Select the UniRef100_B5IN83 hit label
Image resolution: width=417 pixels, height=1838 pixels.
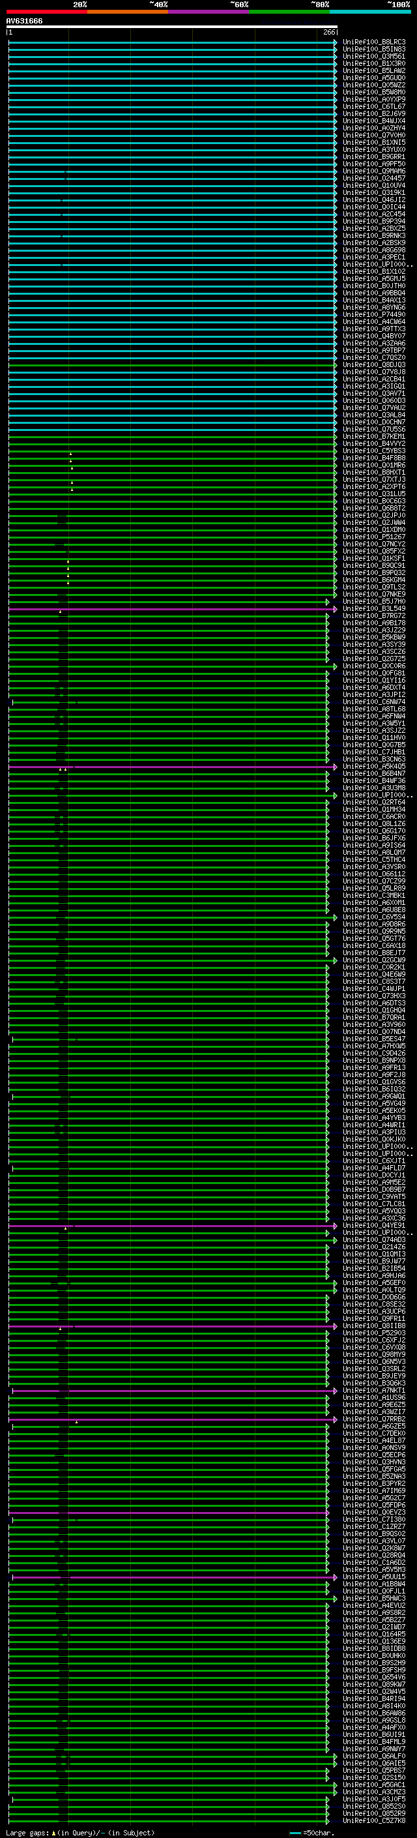pos(374,50)
